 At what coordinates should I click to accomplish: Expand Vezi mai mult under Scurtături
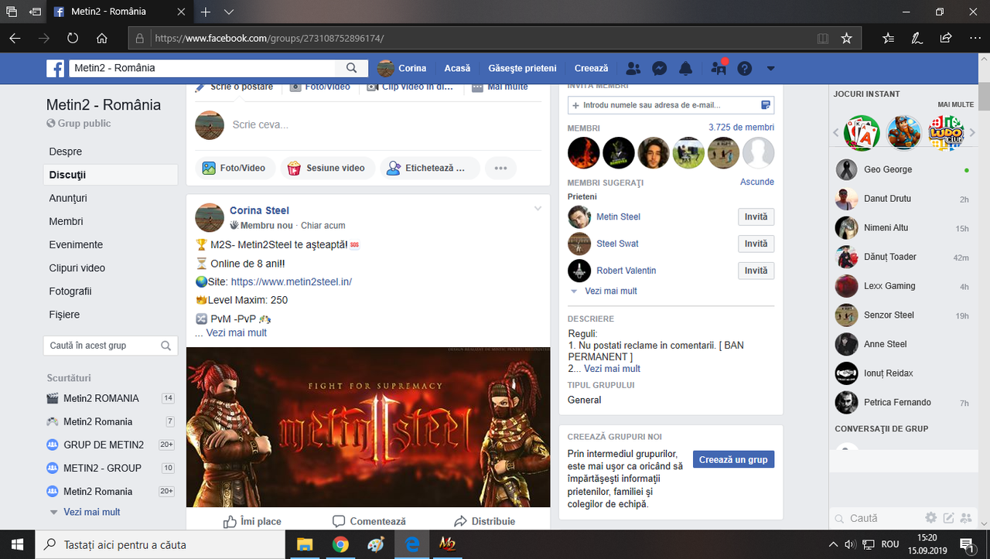click(91, 512)
